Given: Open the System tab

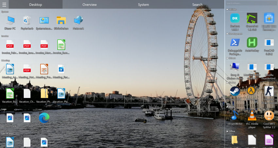Looking at the screenshot, I should pyautogui.click(x=144, y=5).
